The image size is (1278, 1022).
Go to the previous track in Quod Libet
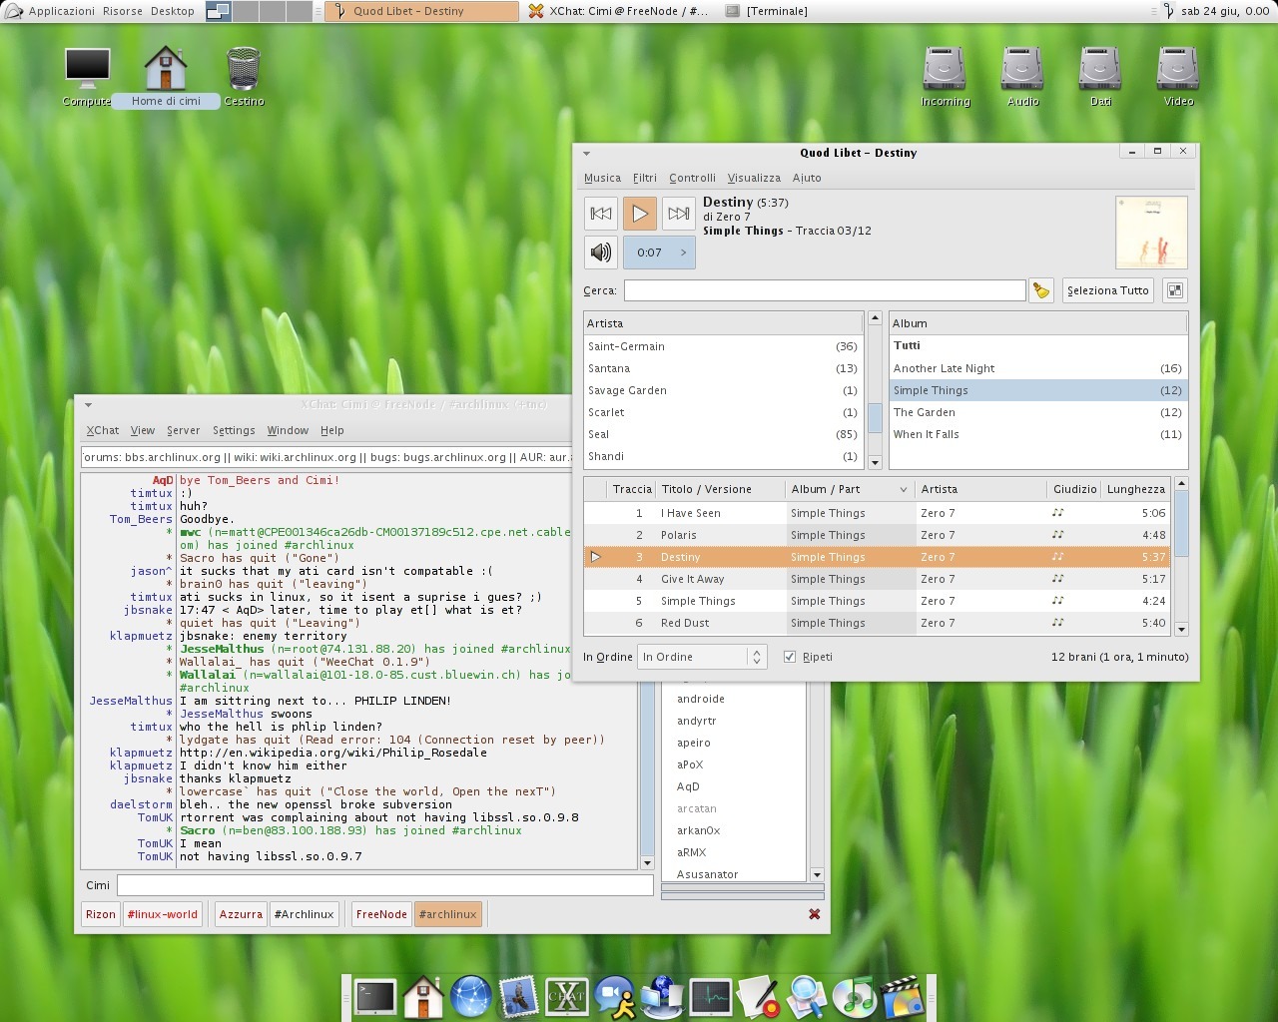pos(601,213)
